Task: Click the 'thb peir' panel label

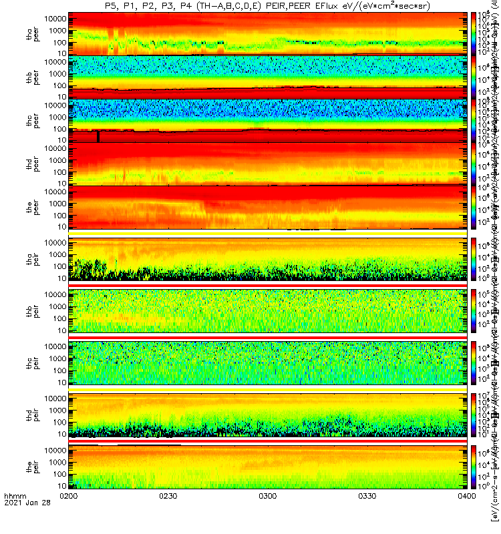Action: pos(33,311)
